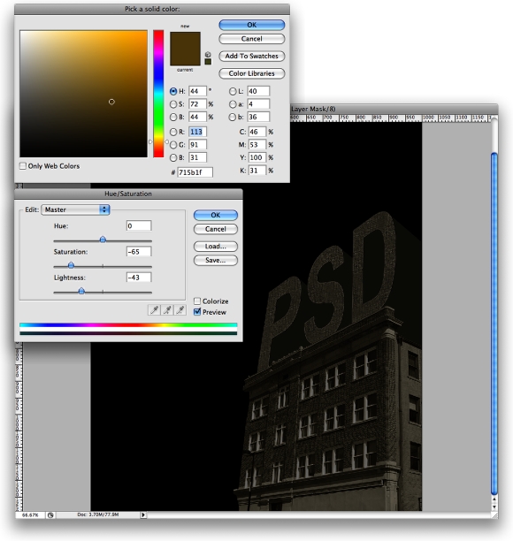The width and height of the screenshot is (513, 541).
Task: Click the Y yellow field showing 100
Action: pyautogui.click(x=257, y=158)
